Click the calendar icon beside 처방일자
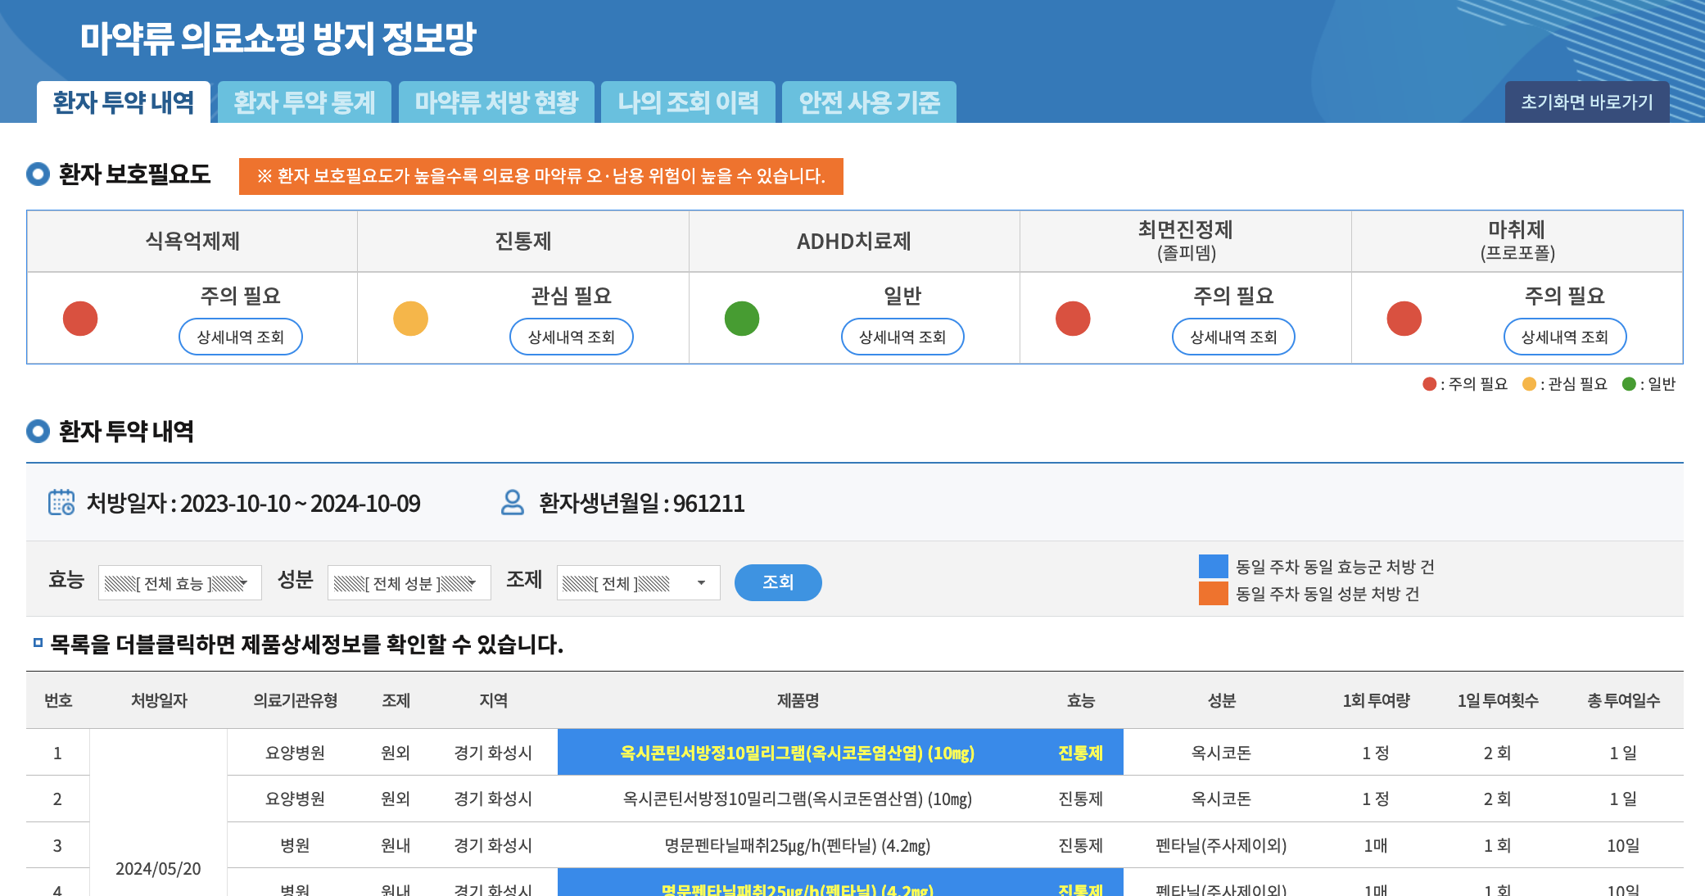The width and height of the screenshot is (1705, 896). click(61, 502)
